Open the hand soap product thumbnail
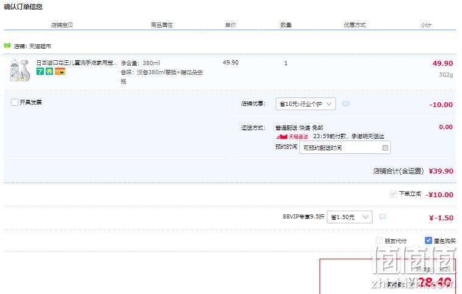The image size is (462, 294). [x=19, y=70]
